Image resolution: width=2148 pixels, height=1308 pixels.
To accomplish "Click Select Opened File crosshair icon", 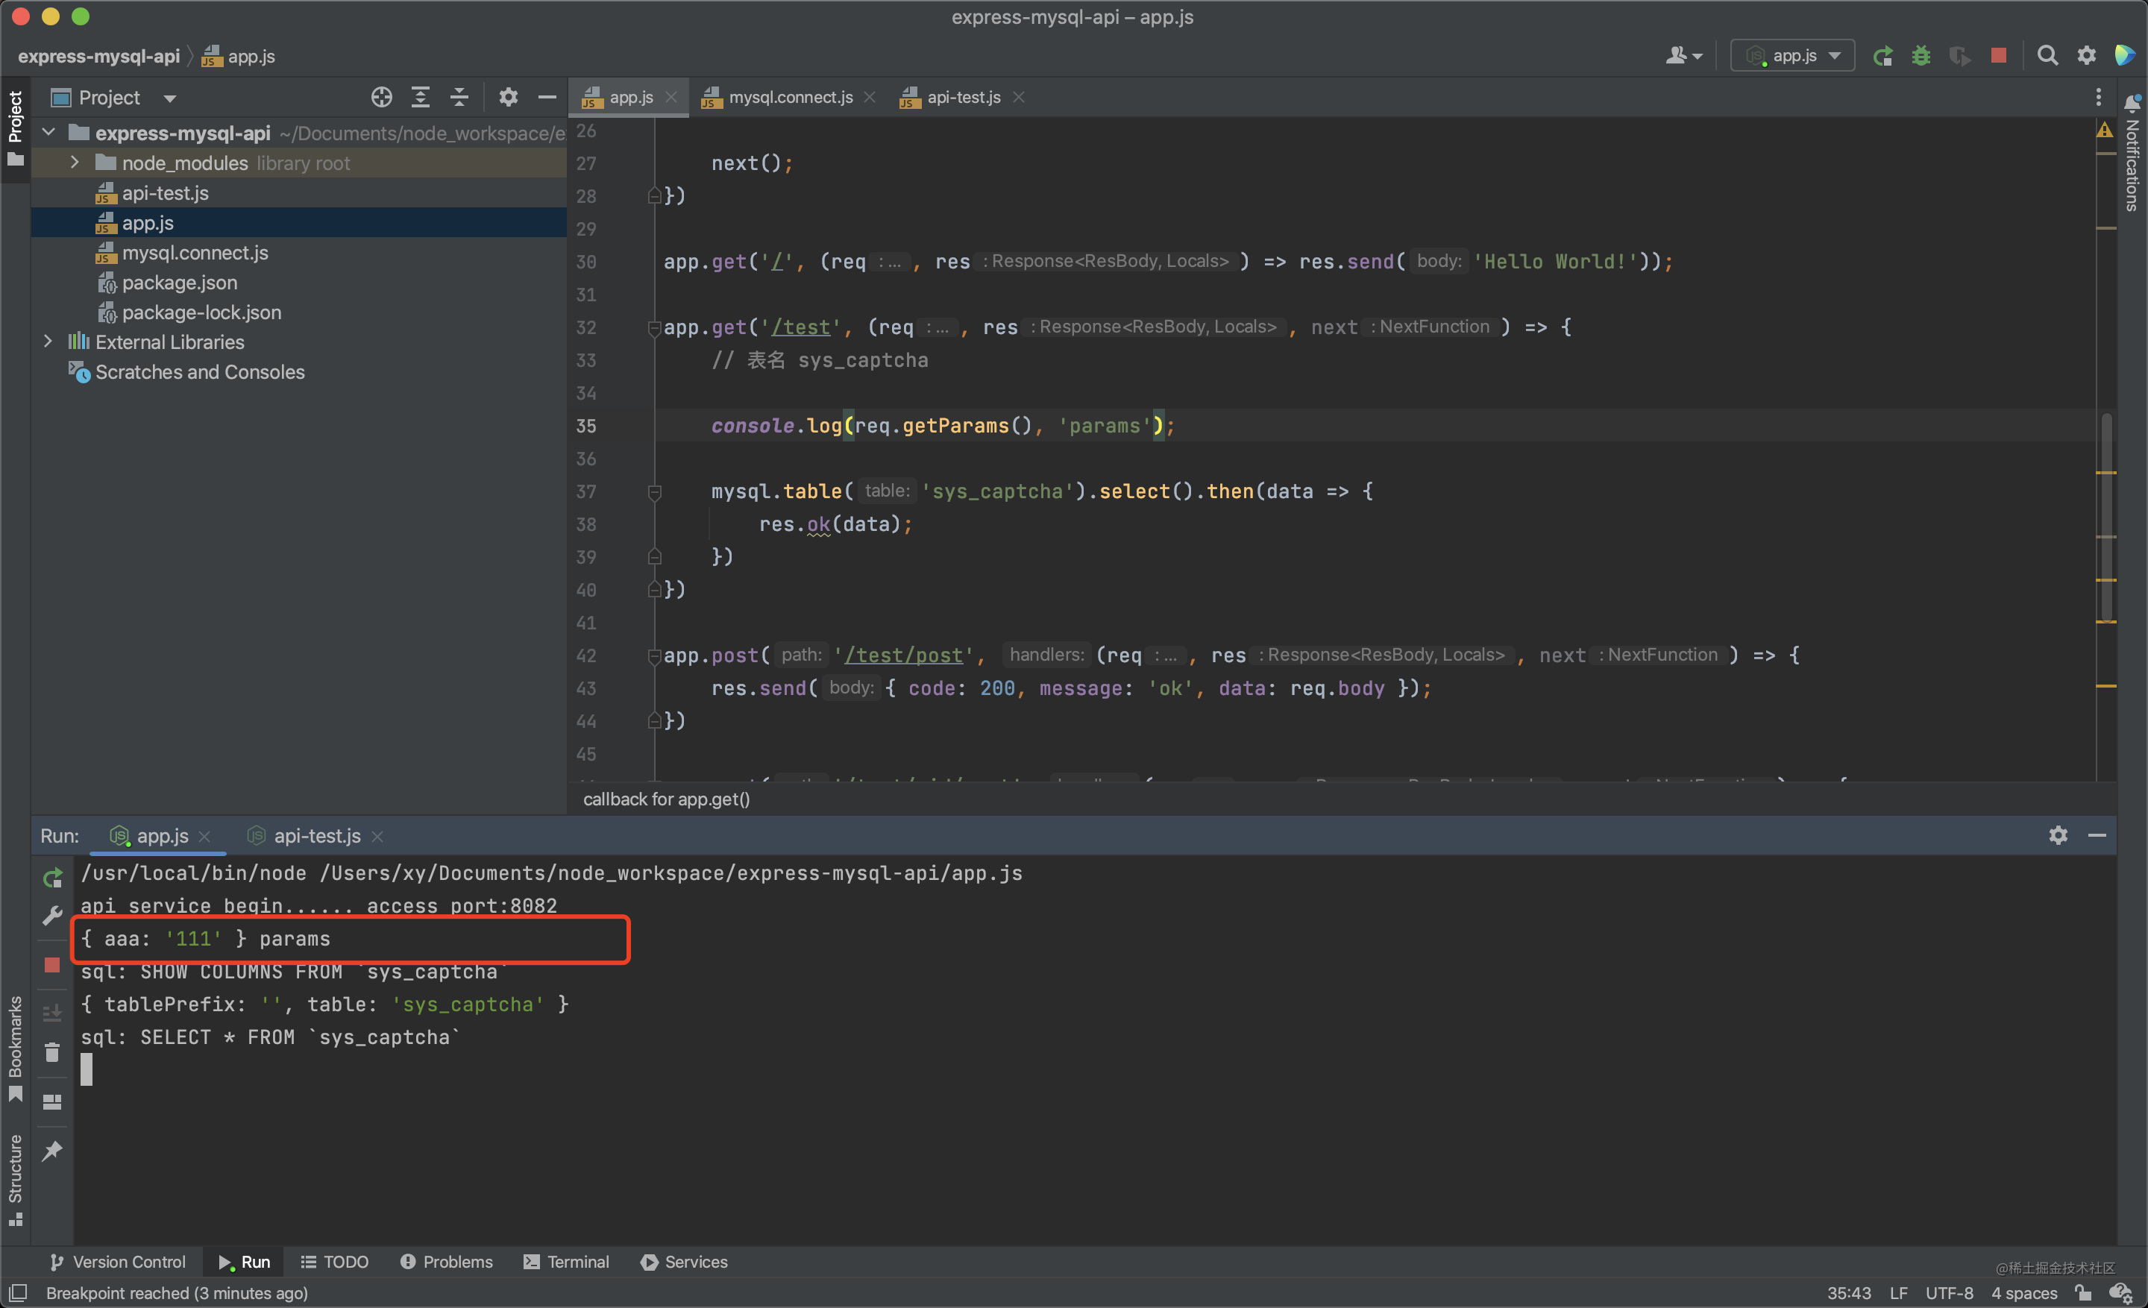I will (x=381, y=98).
